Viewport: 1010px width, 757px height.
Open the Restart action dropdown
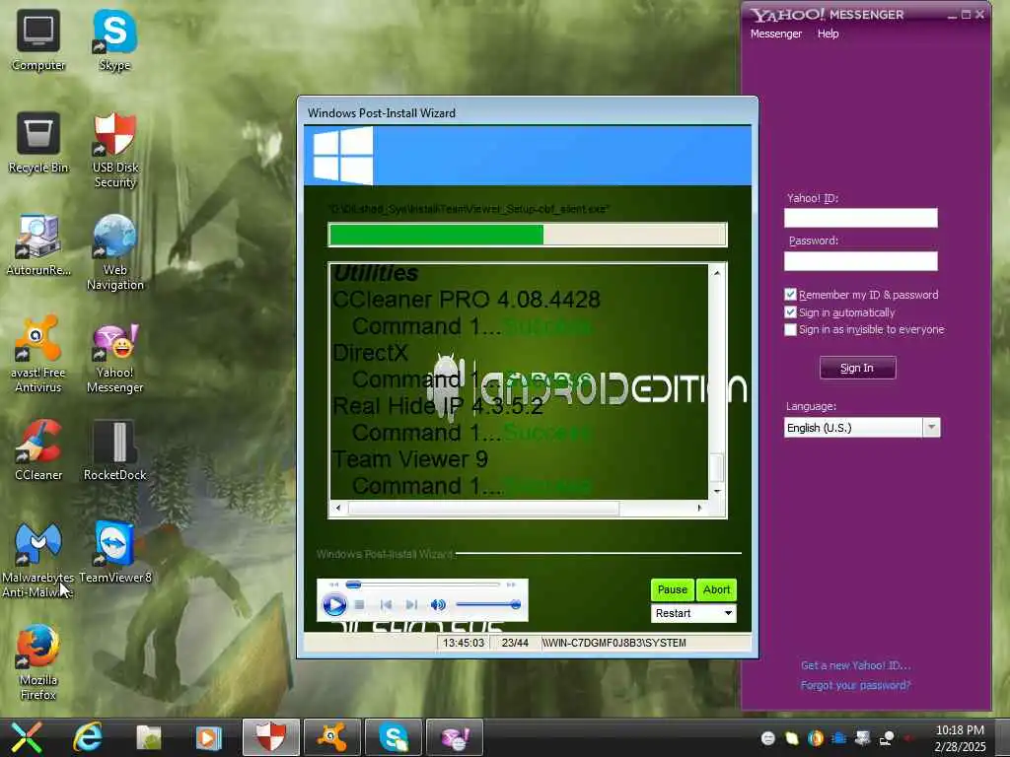tap(693, 613)
